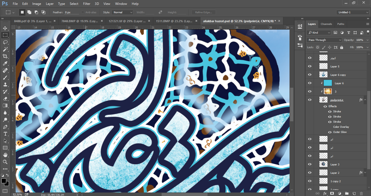Viewport: 371px width, 196px height.
Task: Switch to the Channels tab
Action: 326,24
